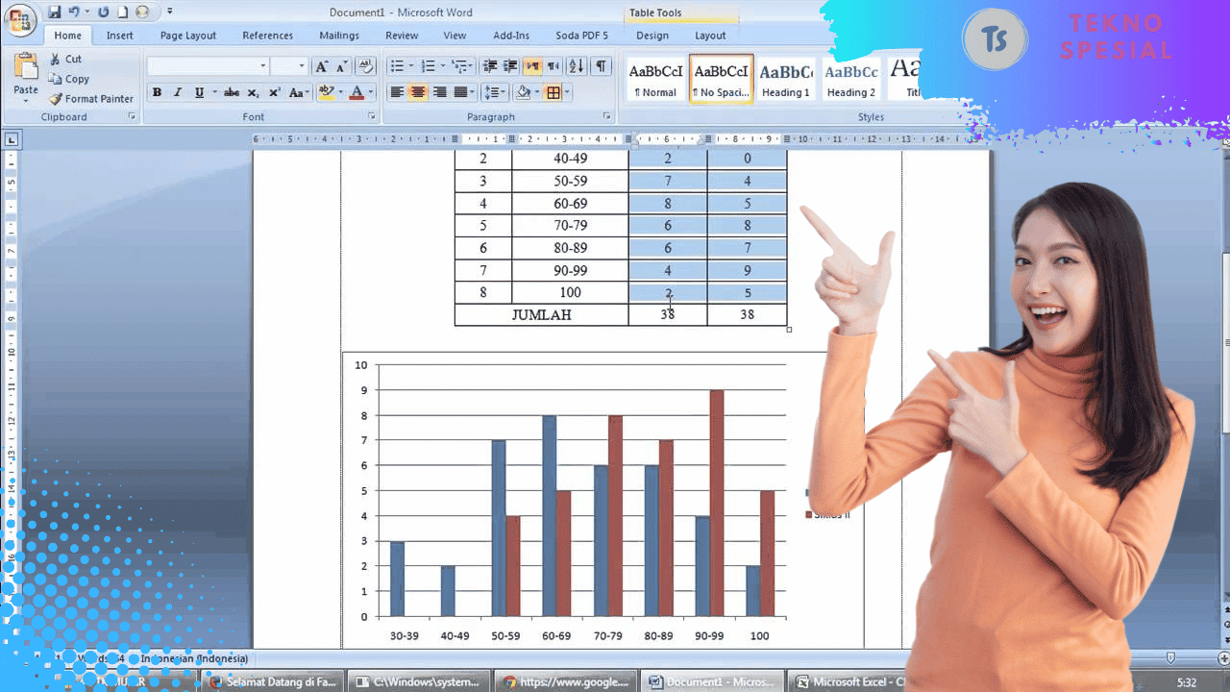Shrink font size

pyautogui.click(x=342, y=66)
